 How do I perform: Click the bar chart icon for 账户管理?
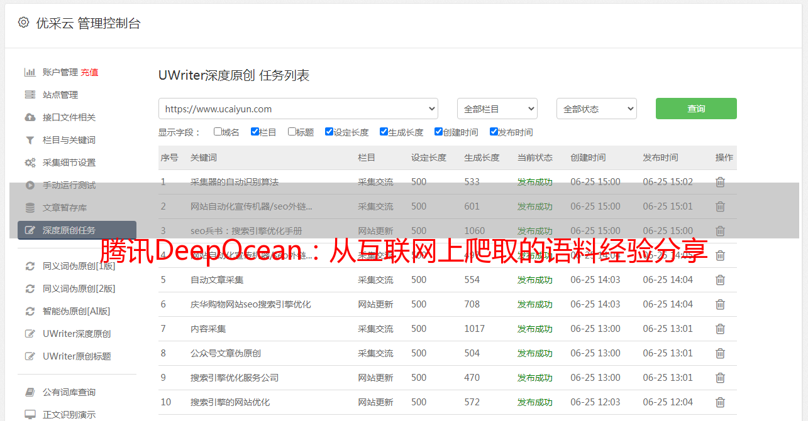(x=30, y=72)
